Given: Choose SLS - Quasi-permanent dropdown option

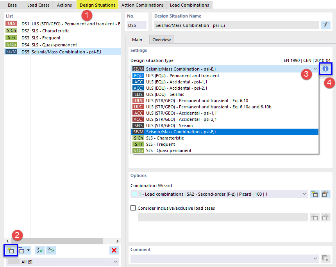Looking at the screenshot, I should point(225,150).
